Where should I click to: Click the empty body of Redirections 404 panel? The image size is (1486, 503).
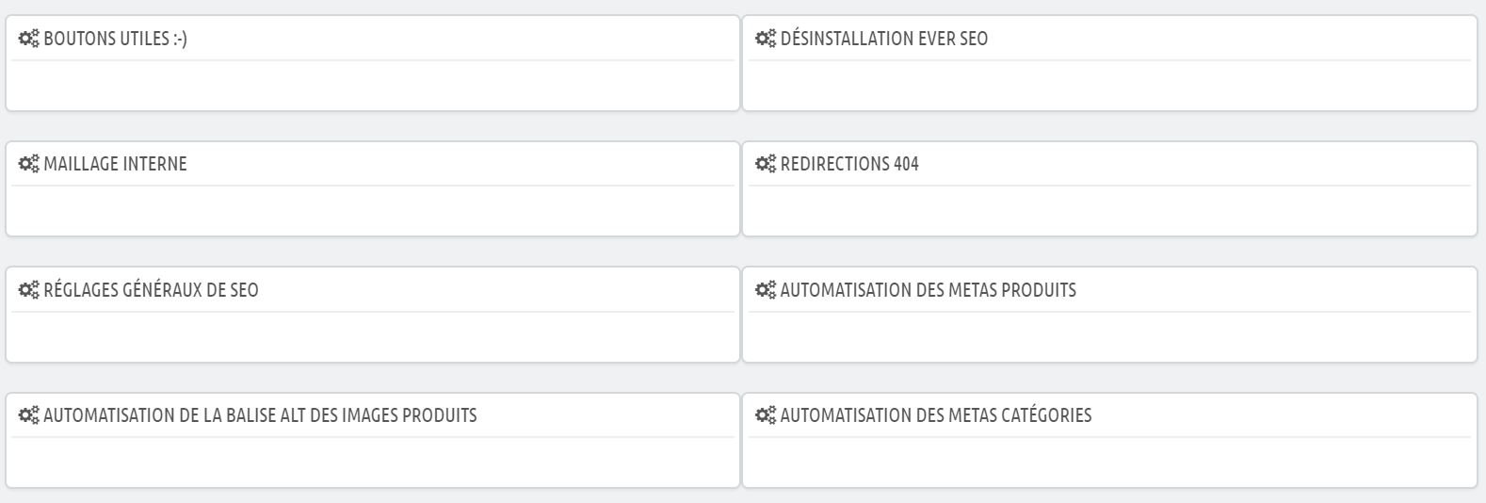click(x=1109, y=209)
